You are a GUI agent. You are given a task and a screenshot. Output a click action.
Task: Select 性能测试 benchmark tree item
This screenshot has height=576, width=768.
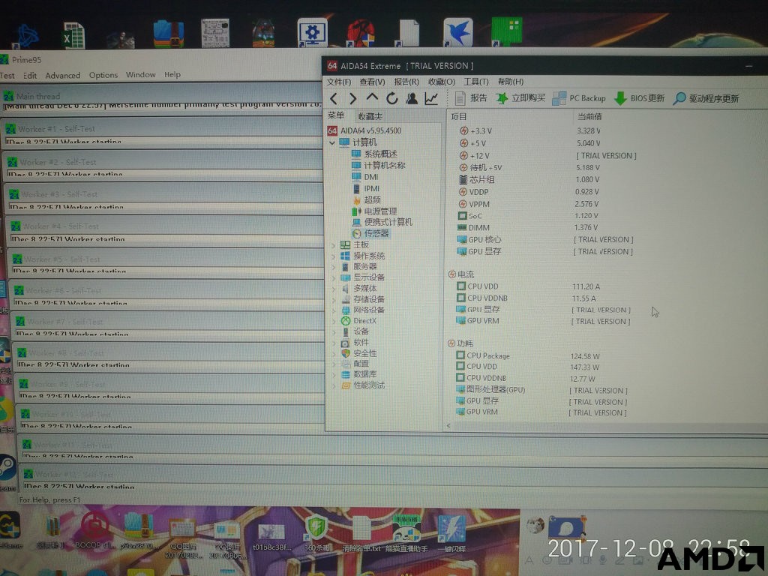coord(364,385)
